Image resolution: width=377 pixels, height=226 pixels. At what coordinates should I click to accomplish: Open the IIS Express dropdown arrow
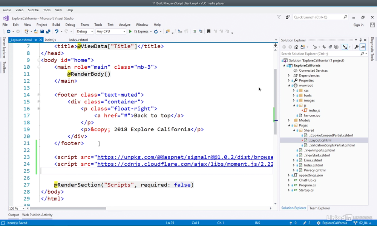151,32
